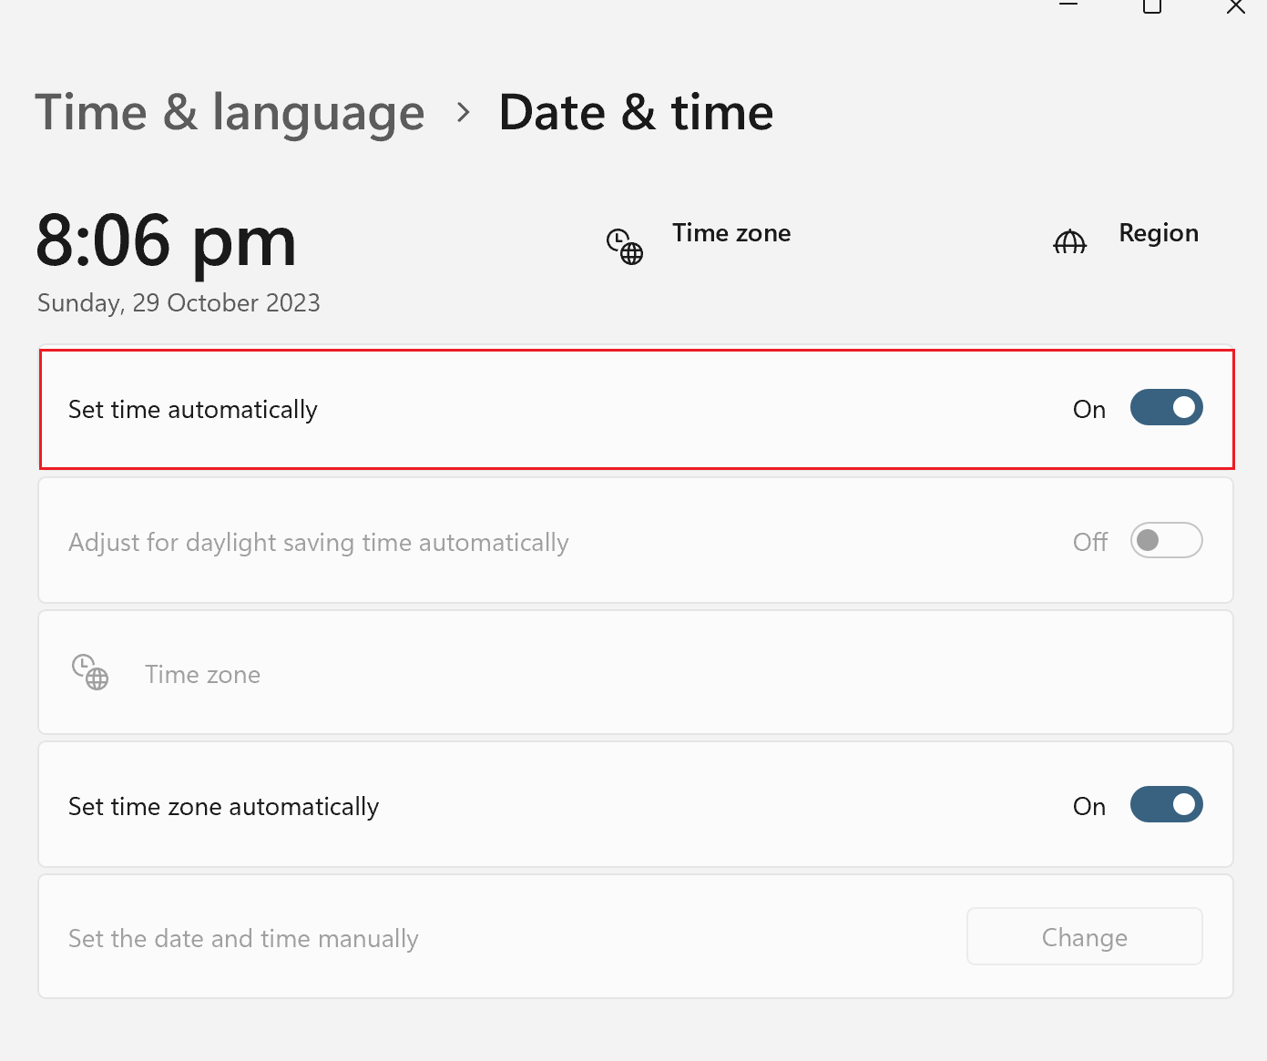1267x1061 pixels.
Task: Click the large 8:06 pm time display
Action: [x=167, y=240]
